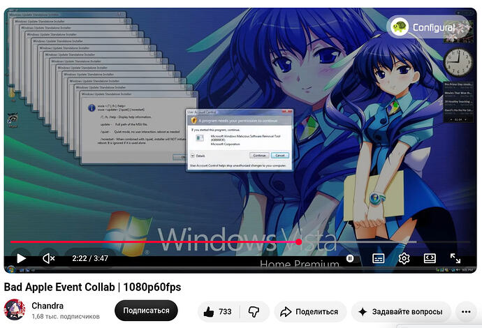
Task: Open the three-dot more actions menu
Action: pos(466,312)
